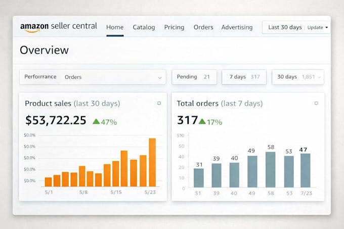Click the 17% growth figure
The height and width of the screenshot is (229, 344).
tap(214, 122)
